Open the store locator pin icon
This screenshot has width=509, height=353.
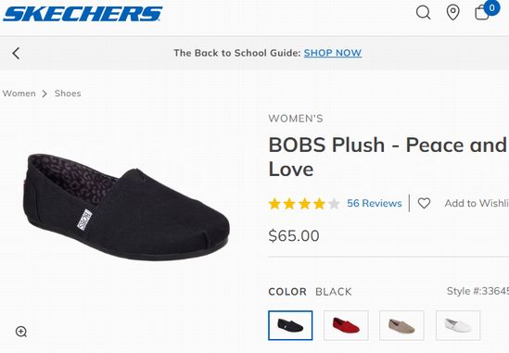pyautogui.click(x=452, y=13)
